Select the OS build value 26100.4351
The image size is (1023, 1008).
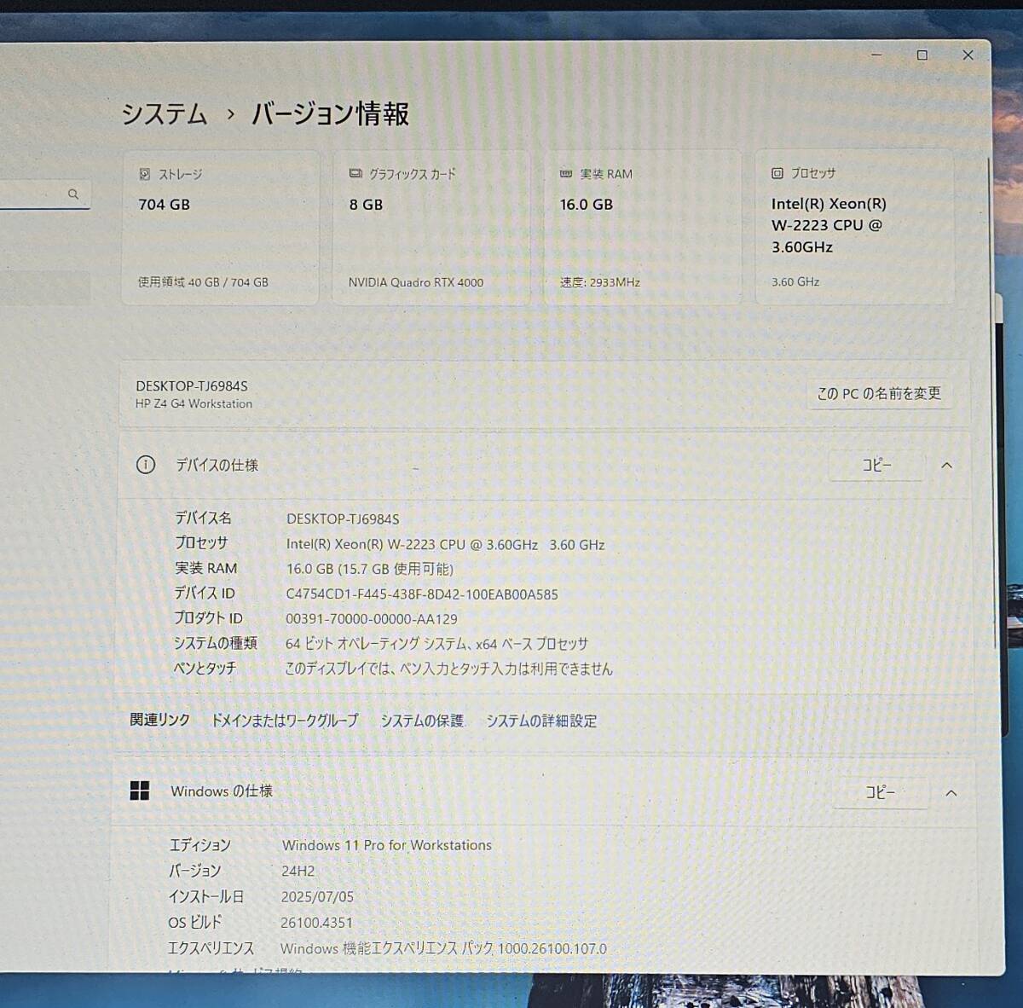(x=316, y=923)
